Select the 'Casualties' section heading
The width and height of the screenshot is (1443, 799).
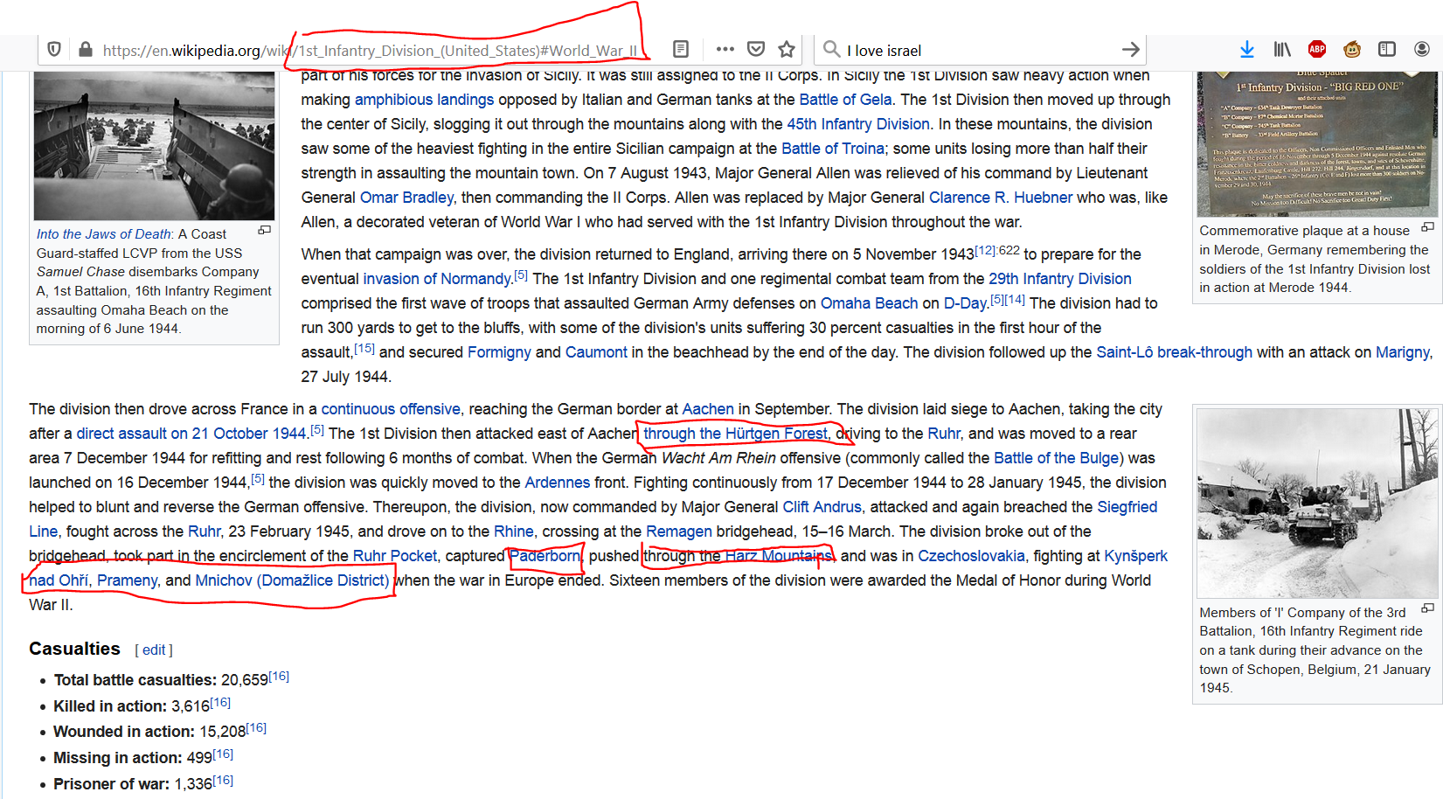pos(74,649)
